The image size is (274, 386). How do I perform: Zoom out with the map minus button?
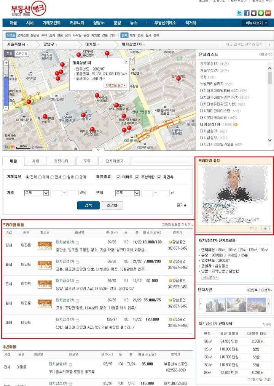pos(6,108)
